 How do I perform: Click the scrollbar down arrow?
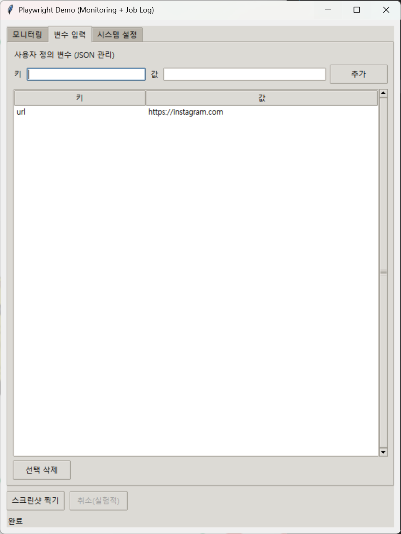383,452
